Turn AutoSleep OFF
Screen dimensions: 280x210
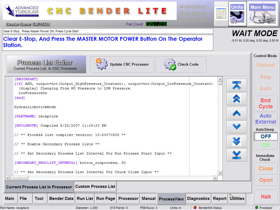pyautogui.click(x=266, y=136)
